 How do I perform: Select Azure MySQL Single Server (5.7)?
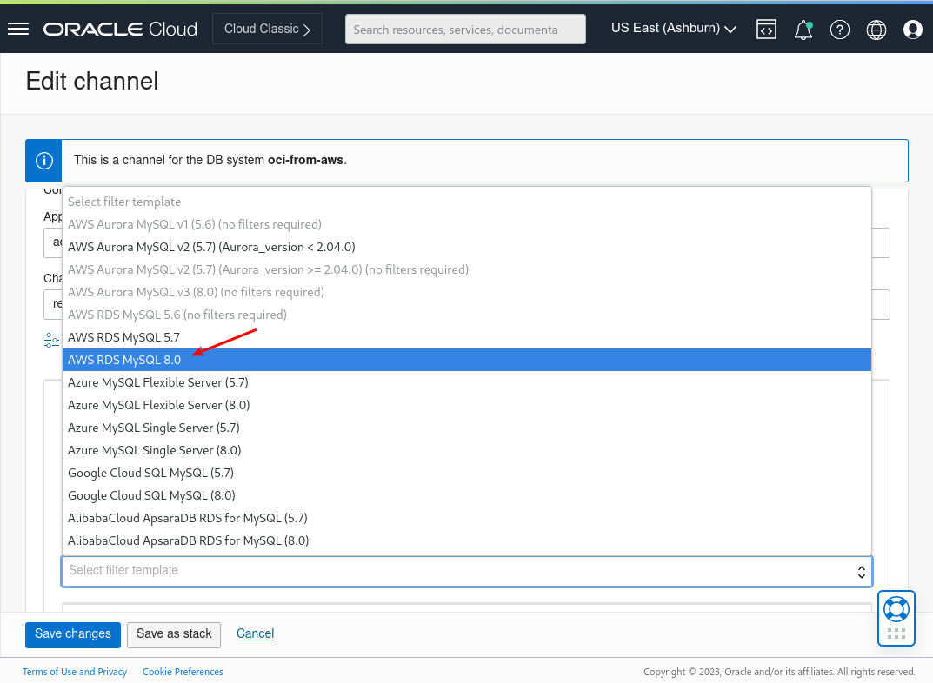(x=467, y=428)
